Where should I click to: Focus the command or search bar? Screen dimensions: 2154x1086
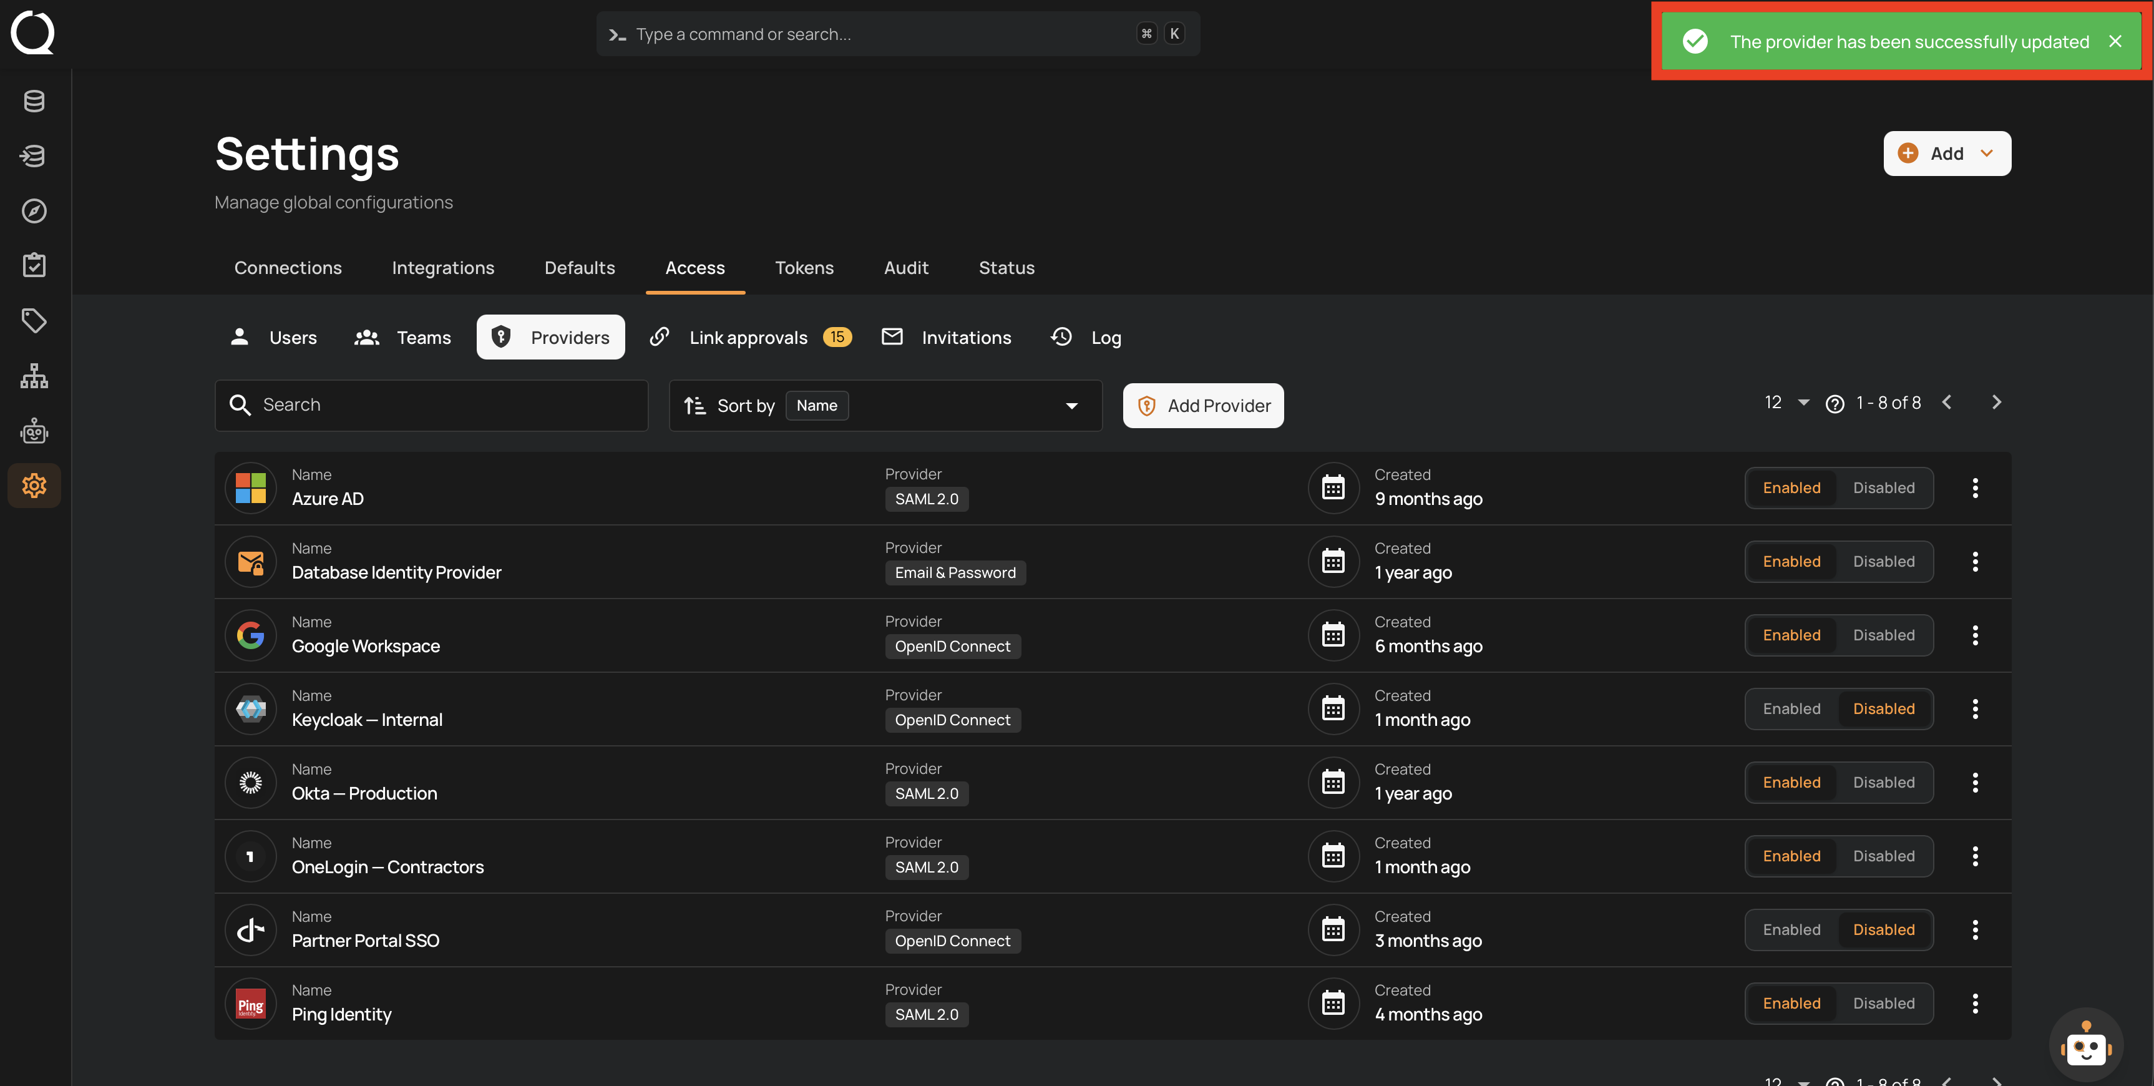coord(898,34)
